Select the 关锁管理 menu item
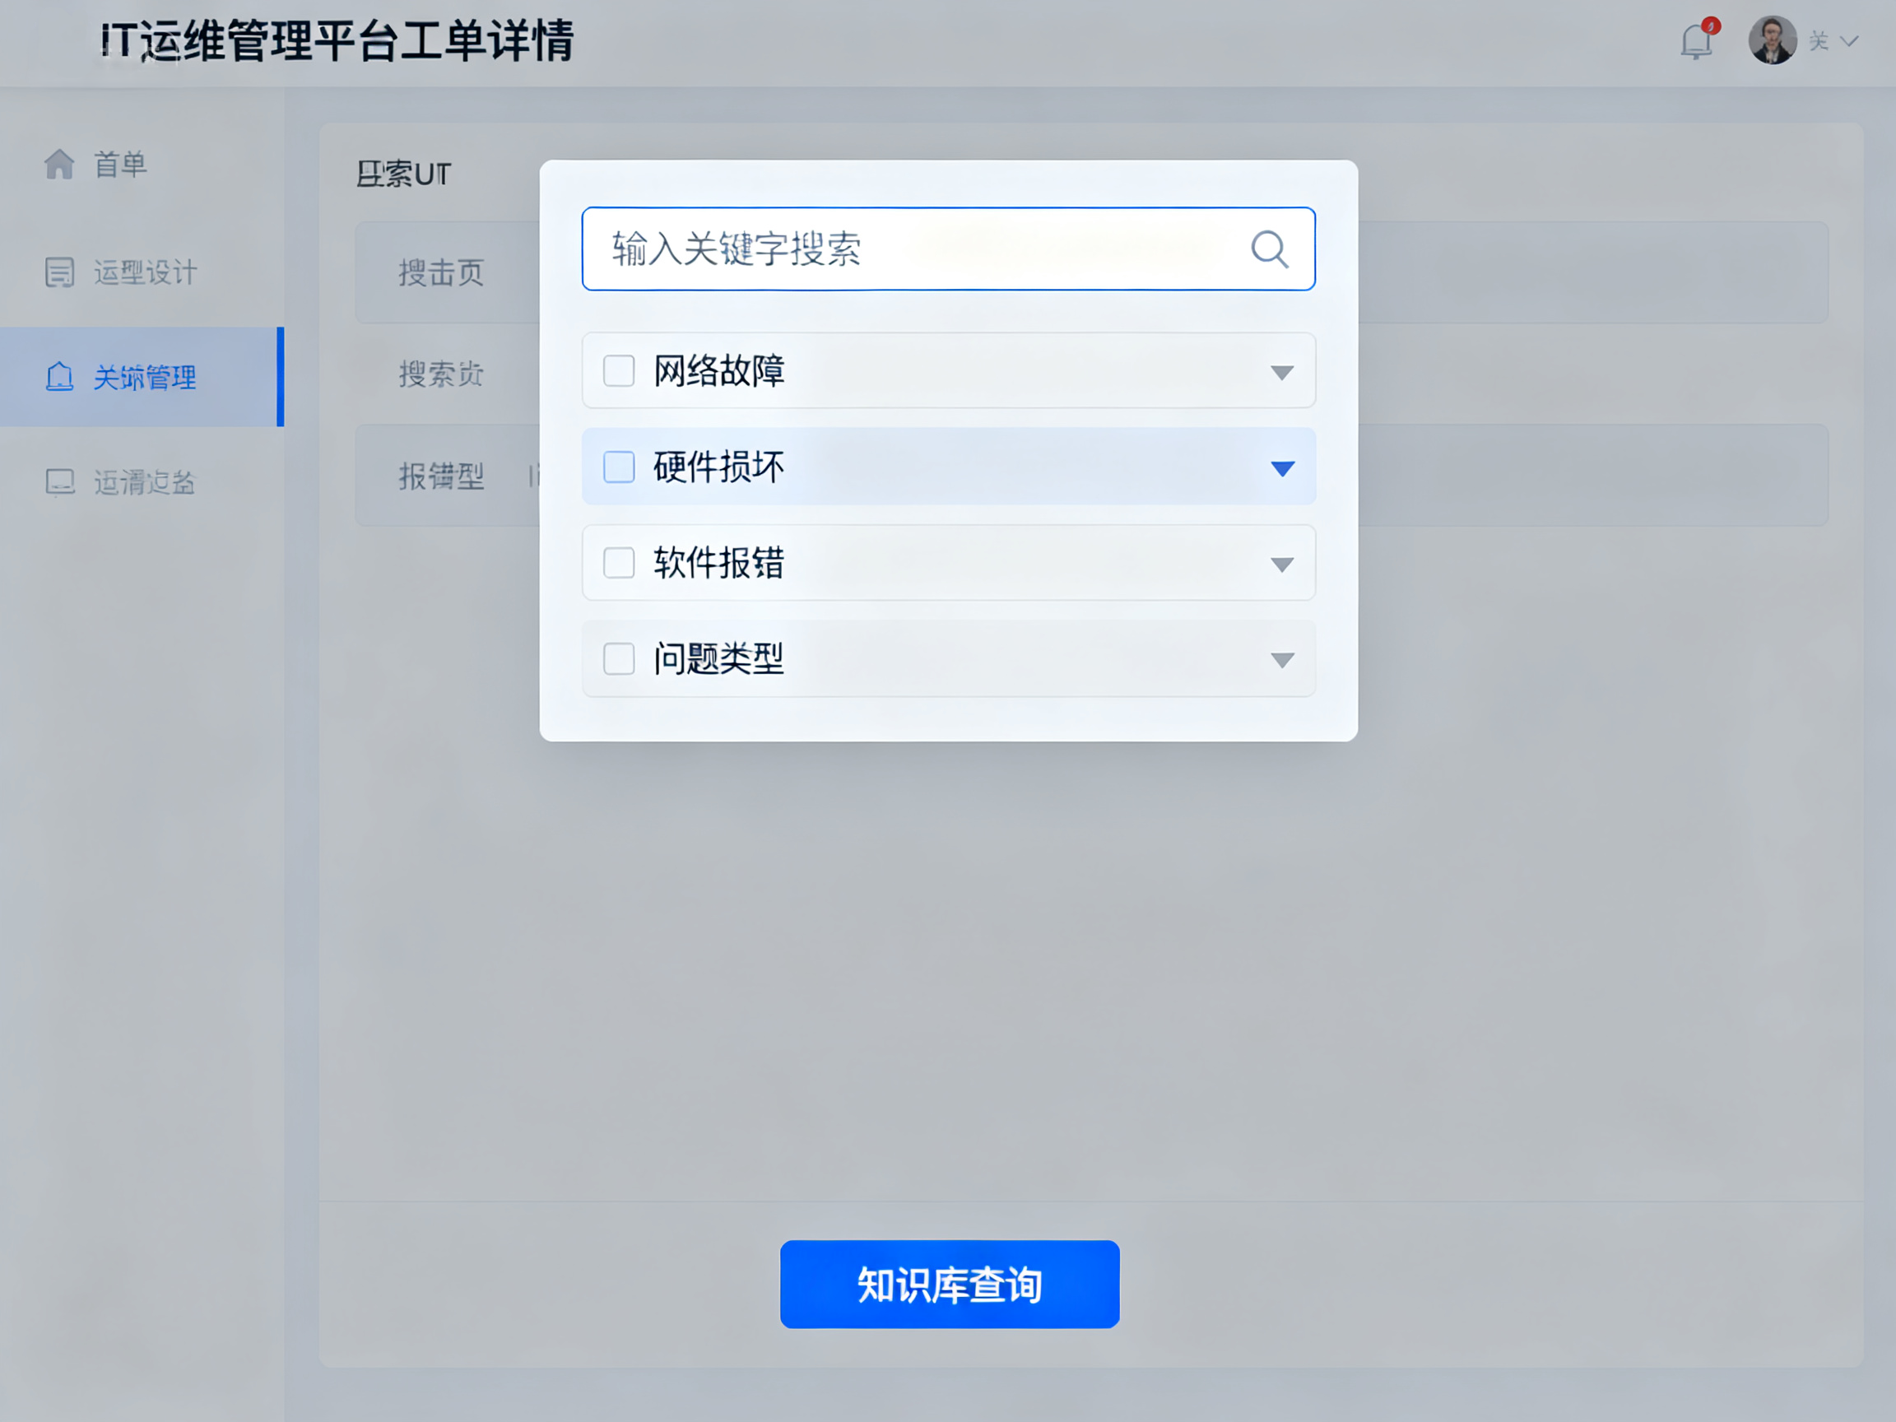This screenshot has height=1422, width=1896. (x=144, y=377)
